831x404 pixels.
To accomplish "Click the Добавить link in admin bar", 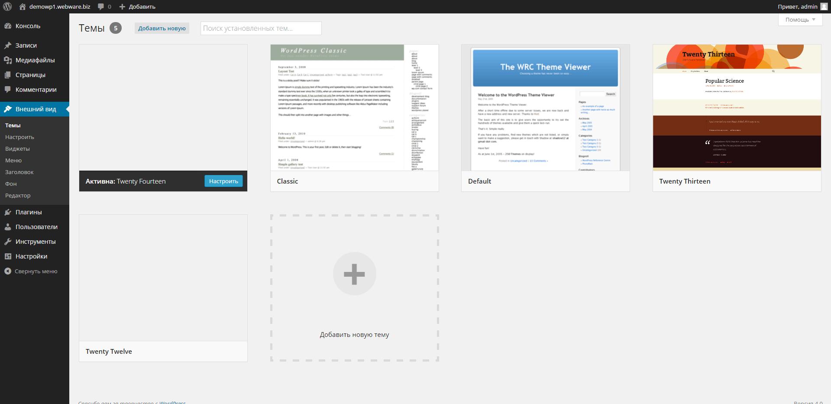I will (142, 6).
